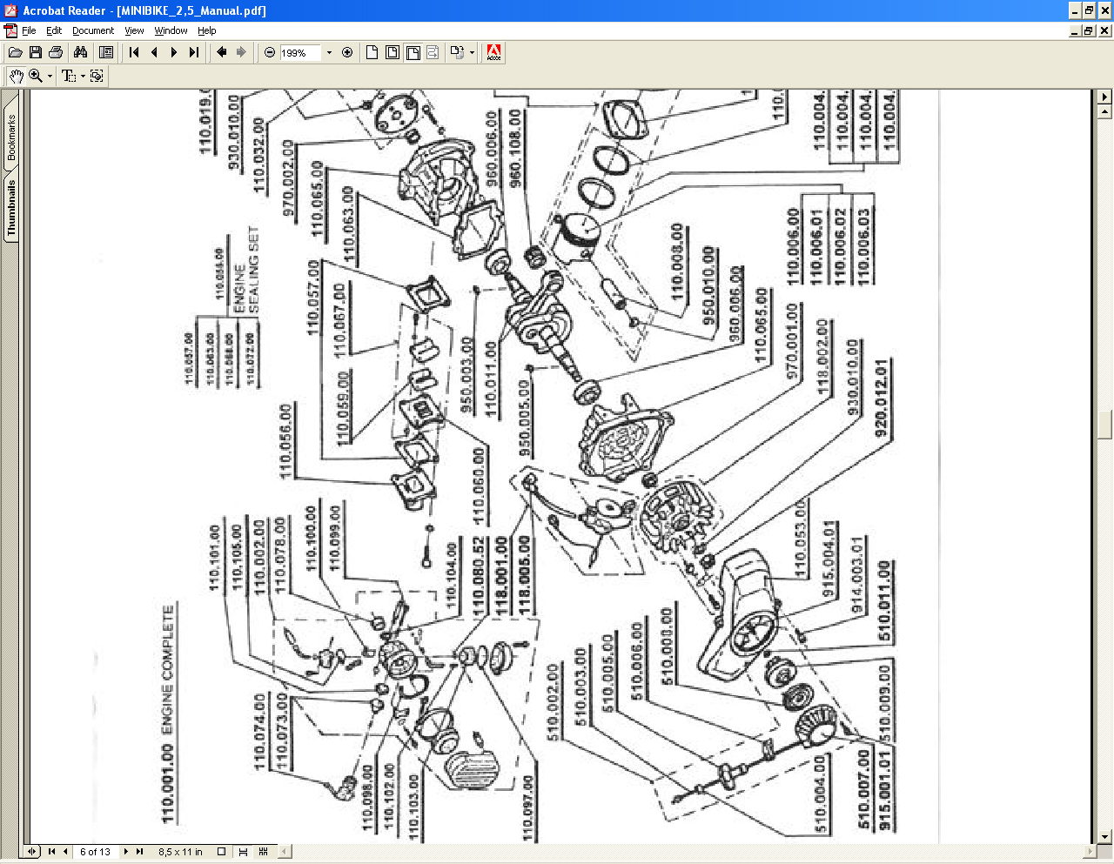Select the Hand tool
This screenshot has width=1114, height=864.
[x=16, y=76]
